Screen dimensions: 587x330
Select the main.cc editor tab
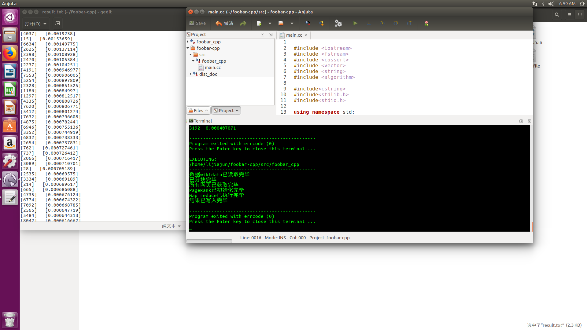[293, 35]
